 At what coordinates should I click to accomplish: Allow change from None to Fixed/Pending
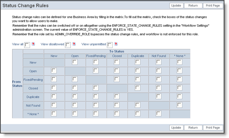(96, 113)
